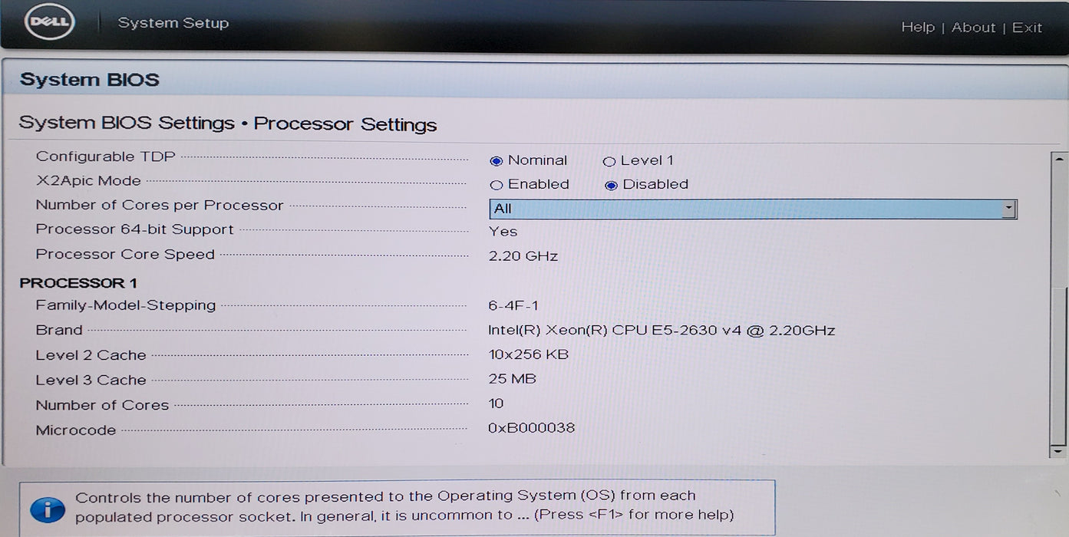Click the Level 2 Cache label
The image size is (1069, 537).
tap(91, 355)
